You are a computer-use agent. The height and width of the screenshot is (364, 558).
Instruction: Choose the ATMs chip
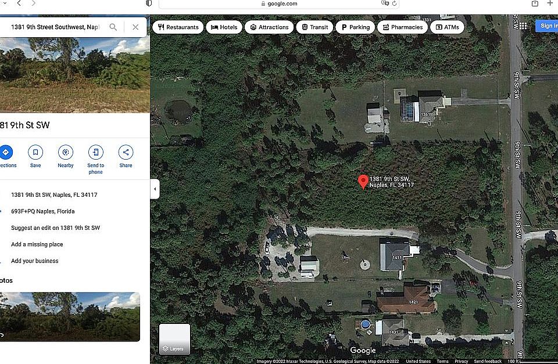[x=448, y=27]
